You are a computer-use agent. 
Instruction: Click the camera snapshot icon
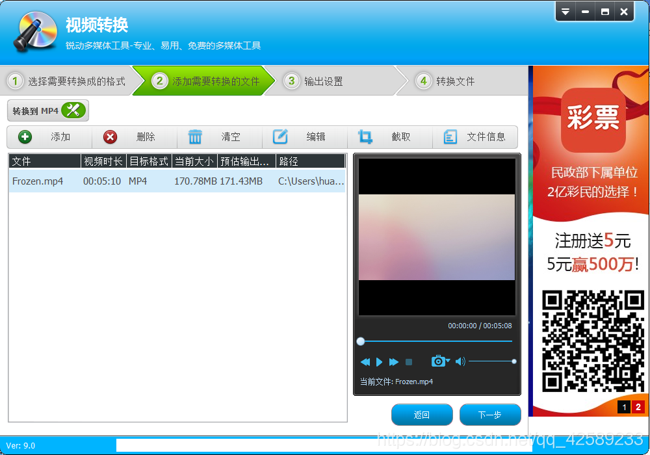(437, 361)
